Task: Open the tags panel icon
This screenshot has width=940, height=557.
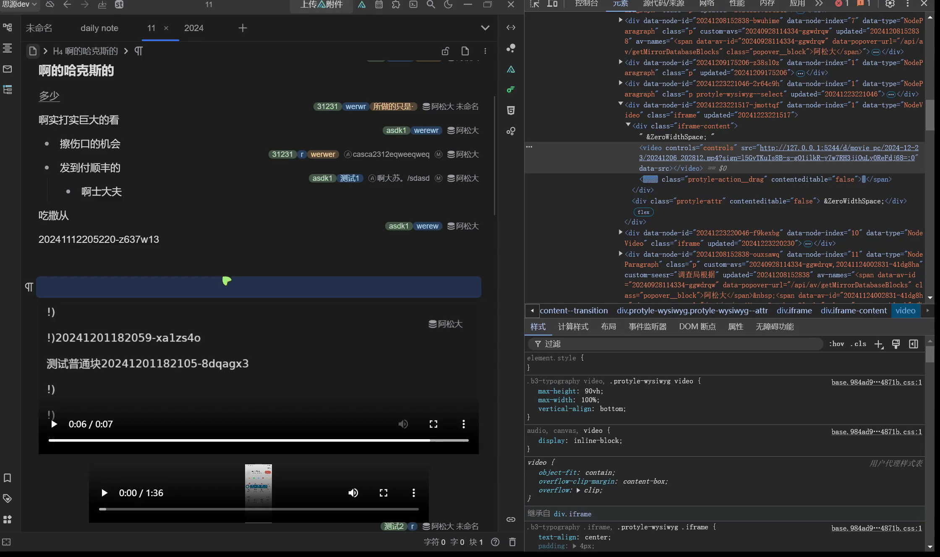Action: 8,498
